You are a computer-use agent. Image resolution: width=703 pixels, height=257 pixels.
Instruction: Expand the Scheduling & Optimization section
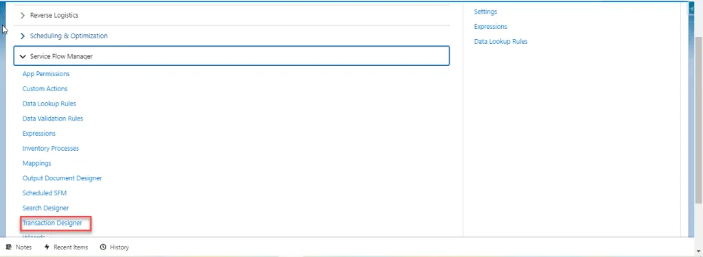(x=231, y=36)
